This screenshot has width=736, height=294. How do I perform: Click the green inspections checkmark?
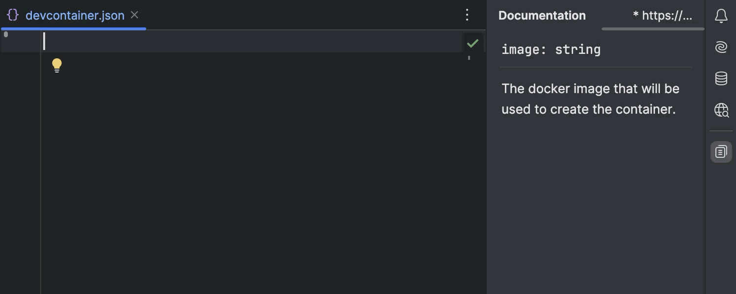[x=473, y=43]
